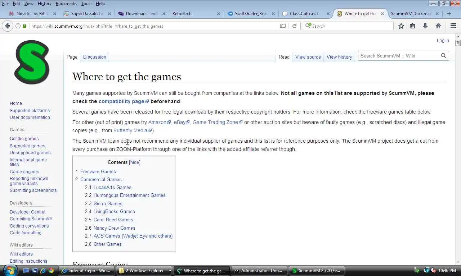Open the Tools menu
This screenshot has height=276, width=461.
click(x=86, y=4)
